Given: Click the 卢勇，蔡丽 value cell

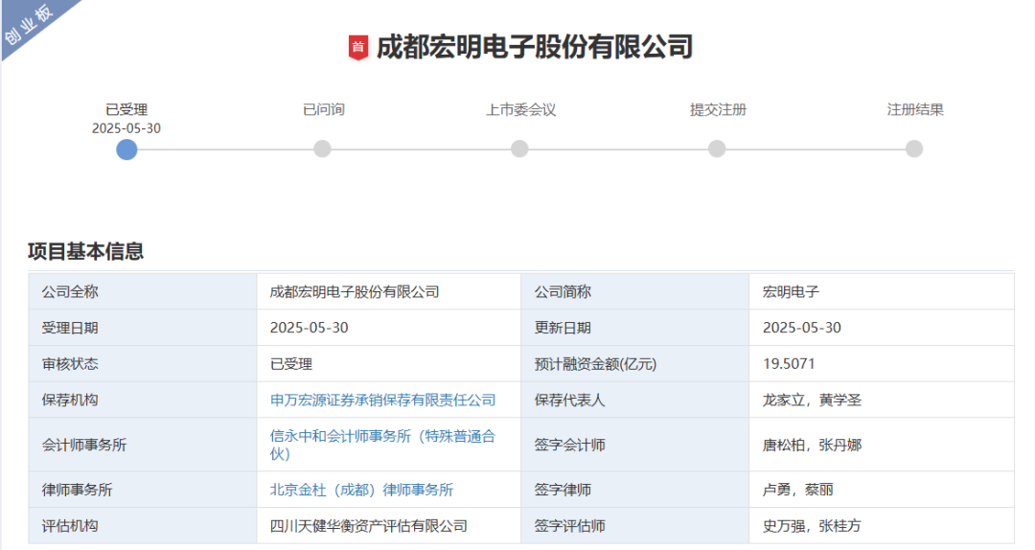Looking at the screenshot, I should 882,490.
